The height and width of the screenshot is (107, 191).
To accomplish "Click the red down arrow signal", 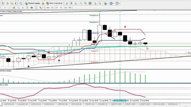I will pos(125,27).
